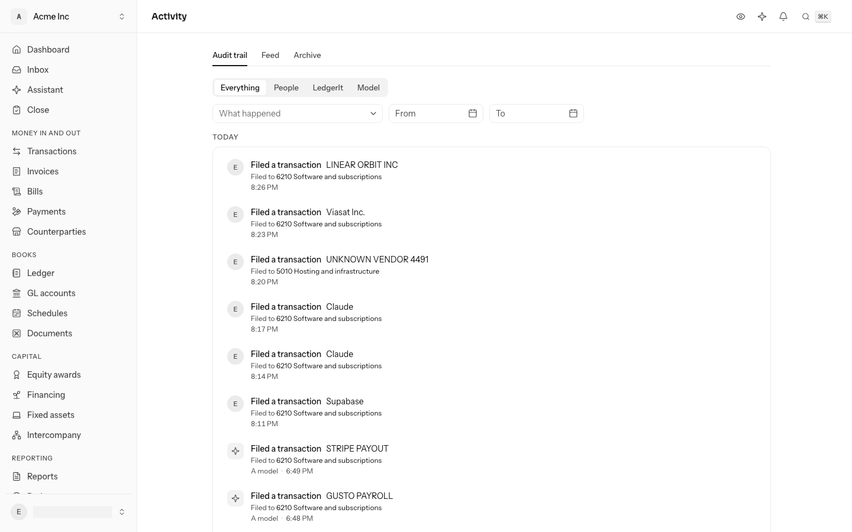Open Equity awards in the sidebar

click(69, 375)
